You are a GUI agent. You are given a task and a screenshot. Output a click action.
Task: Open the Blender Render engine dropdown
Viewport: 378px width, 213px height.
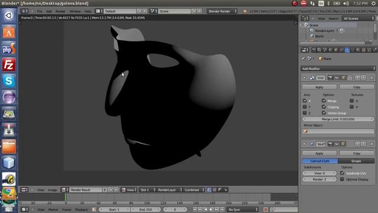222,11
